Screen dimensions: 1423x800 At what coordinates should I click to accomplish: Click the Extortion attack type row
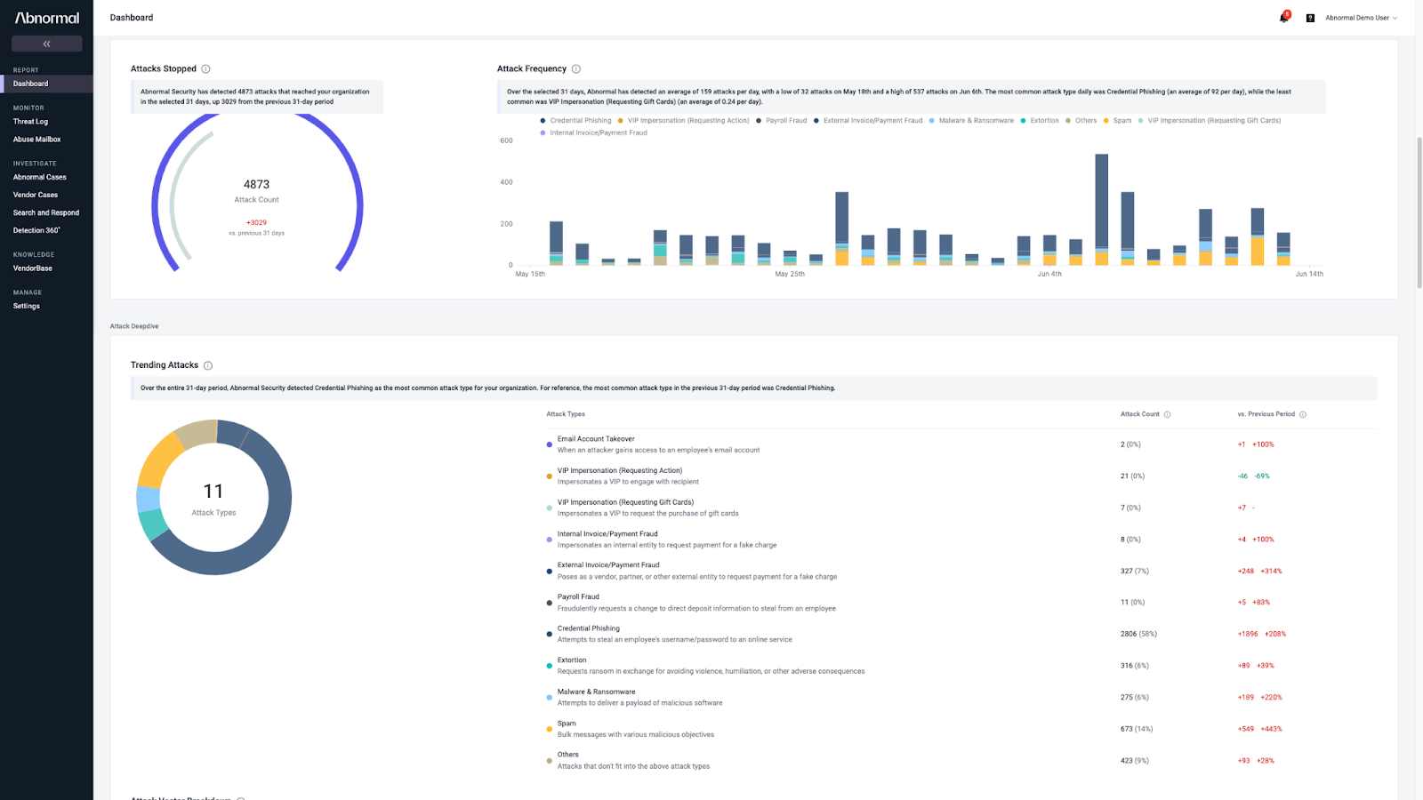point(961,666)
